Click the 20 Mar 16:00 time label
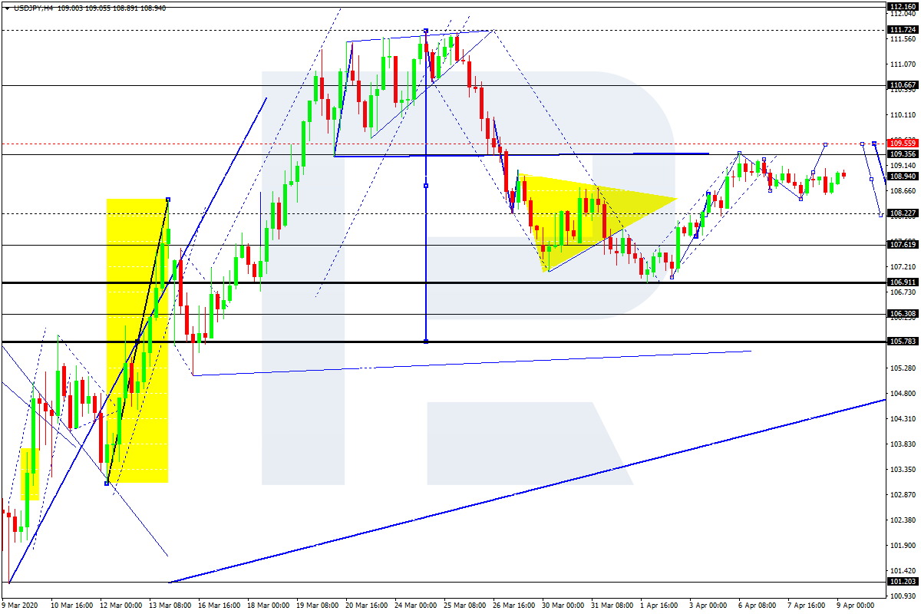Viewport: 921px width, 614px height. pos(367,606)
